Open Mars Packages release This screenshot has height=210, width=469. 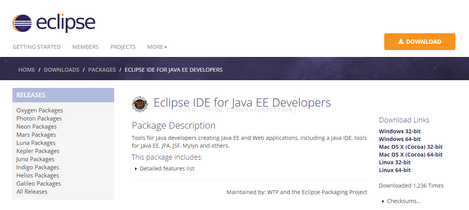[x=36, y=135]
